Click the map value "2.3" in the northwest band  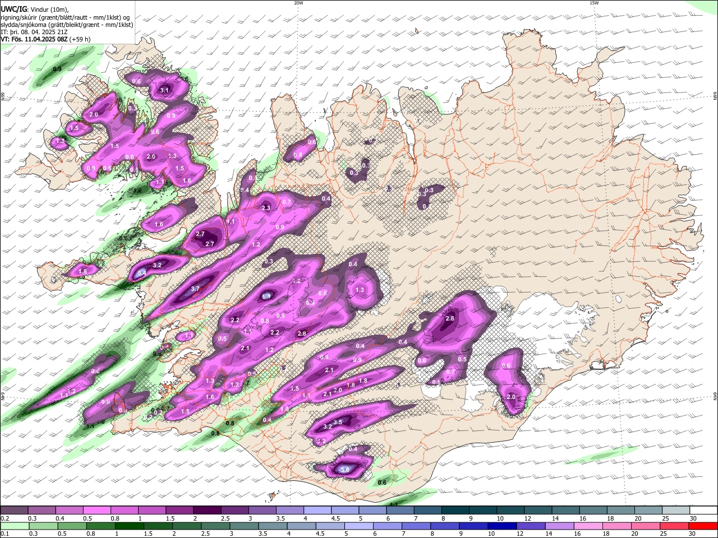[x=266, y=208]
